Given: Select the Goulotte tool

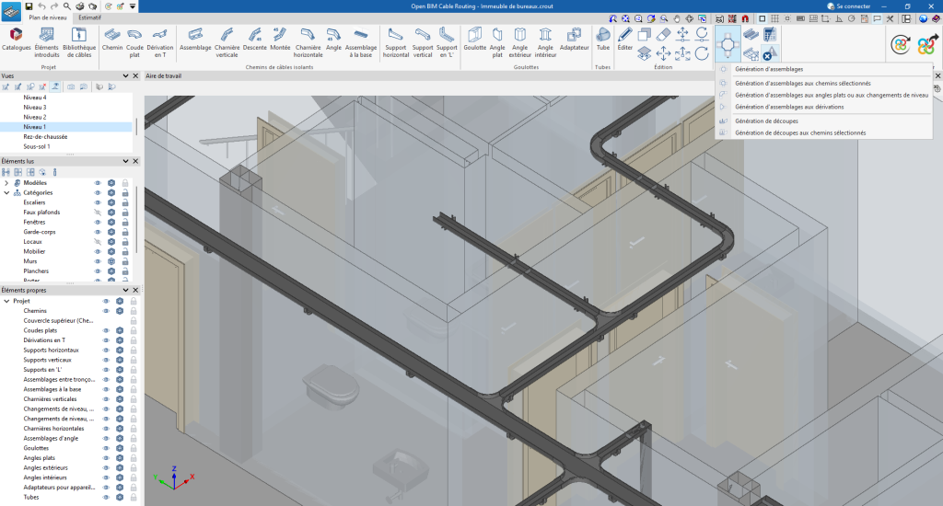Looking at the screenshot, I should [x=474, y=40].
